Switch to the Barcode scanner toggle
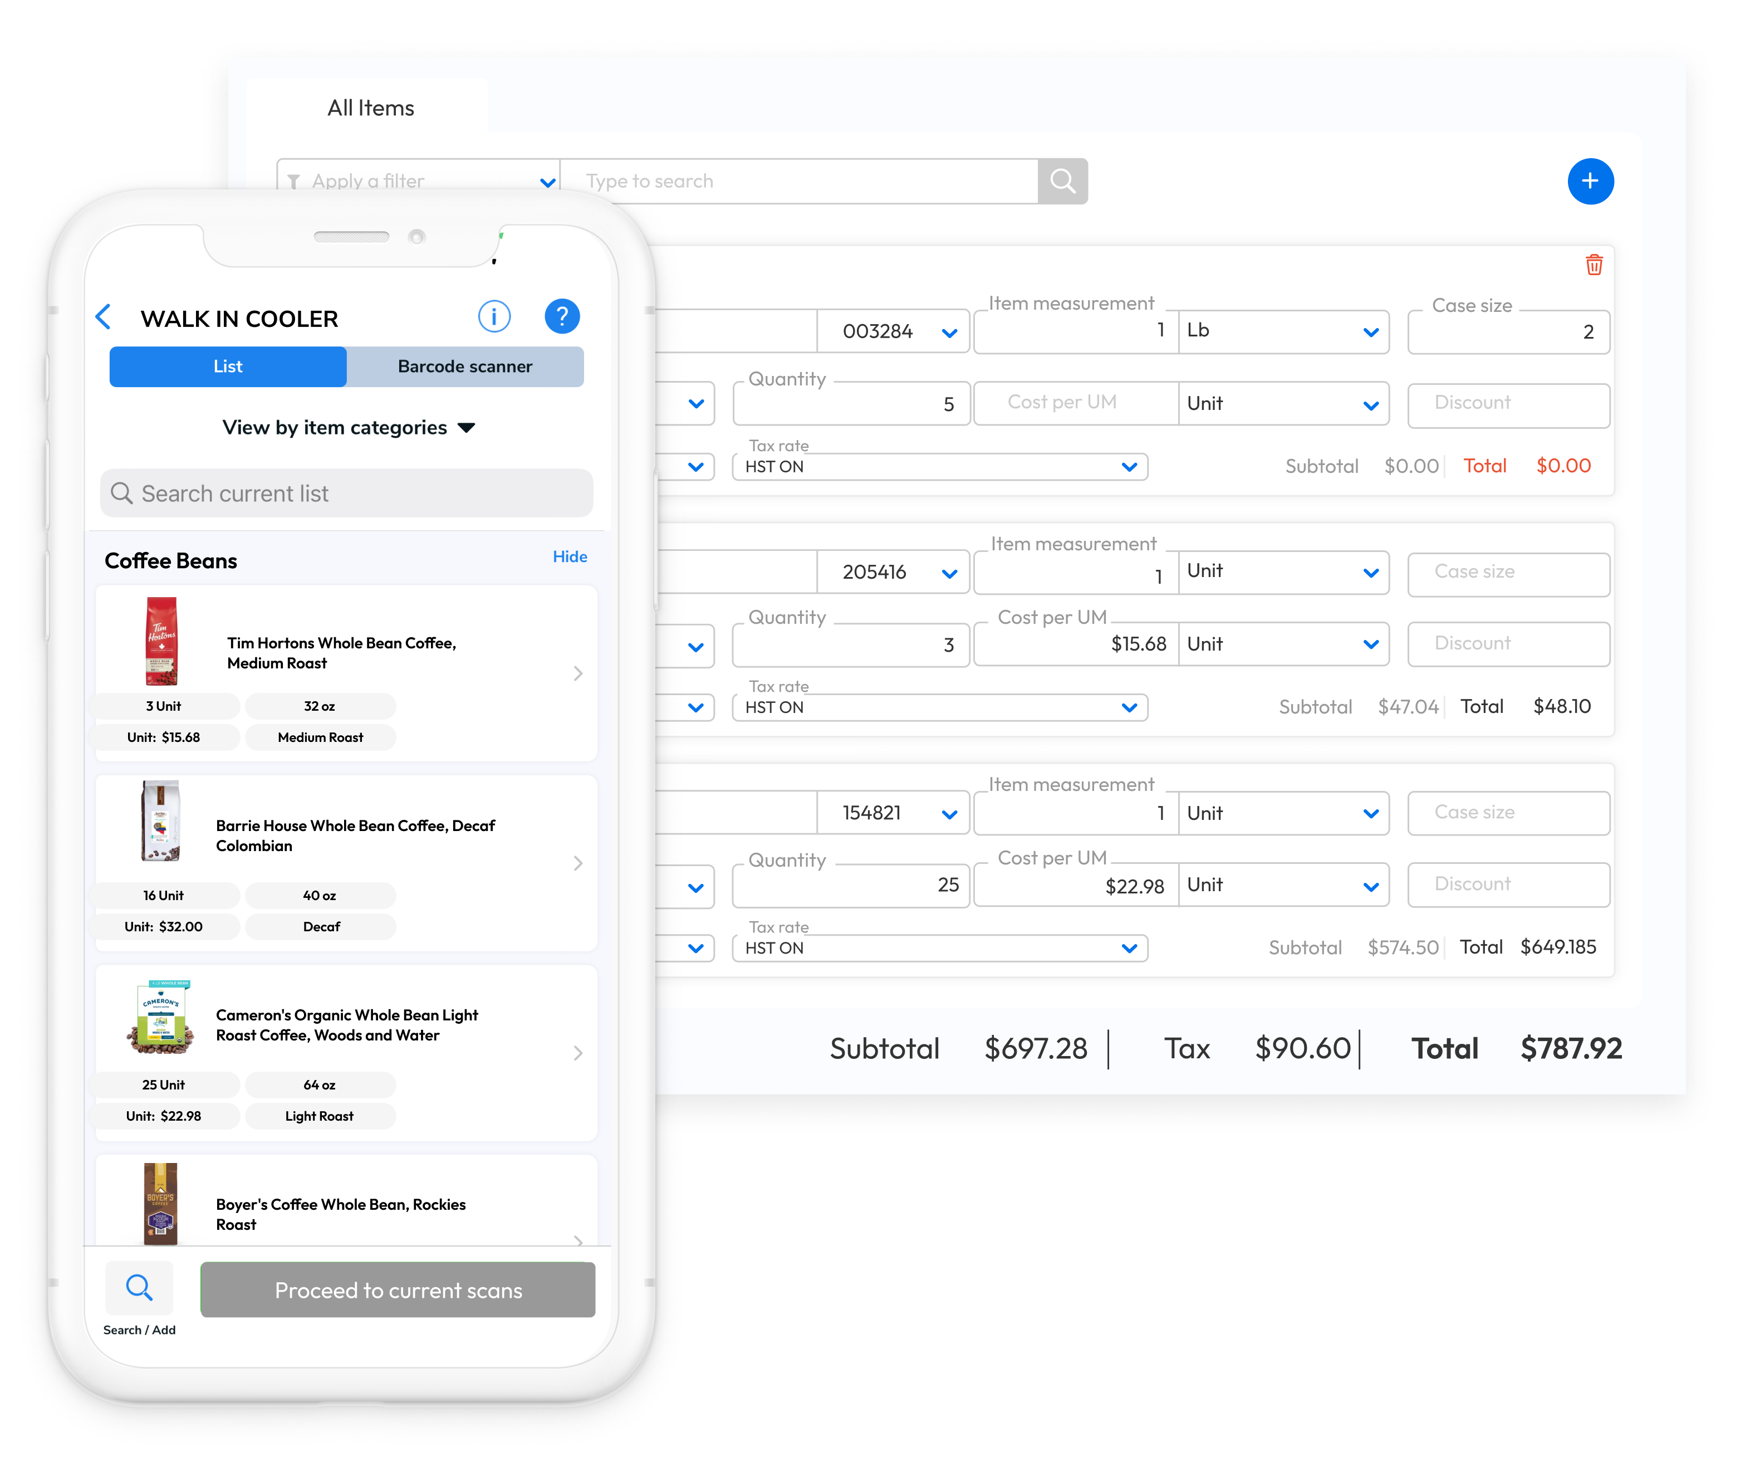This screenshot has height=1466, width=1755. tap(465, 366)
